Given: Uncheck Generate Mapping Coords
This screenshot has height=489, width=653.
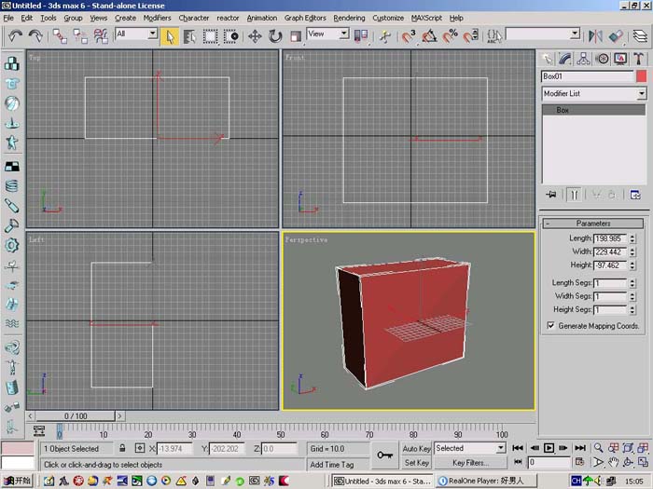Looking at the screenshot, I should coord(551,326).
